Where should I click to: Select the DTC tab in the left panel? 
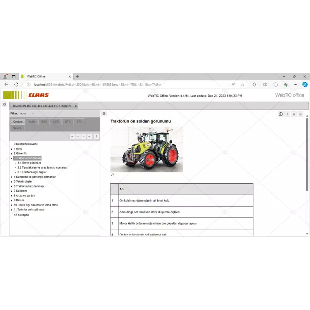pos(67,121)
